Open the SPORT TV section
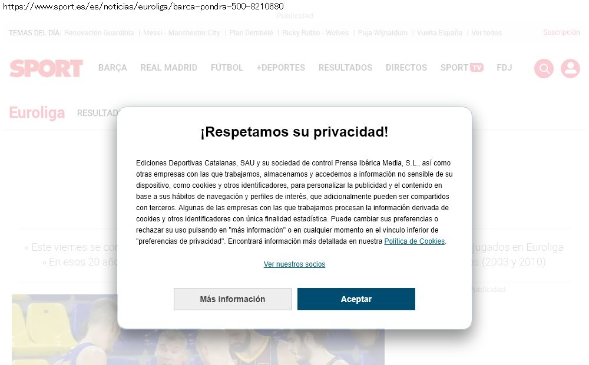 tap(462, 68)
